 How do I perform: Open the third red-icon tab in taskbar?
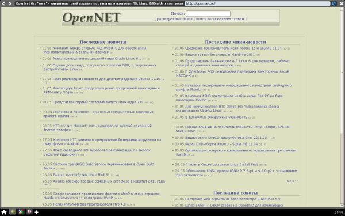(x=29, y=212)
